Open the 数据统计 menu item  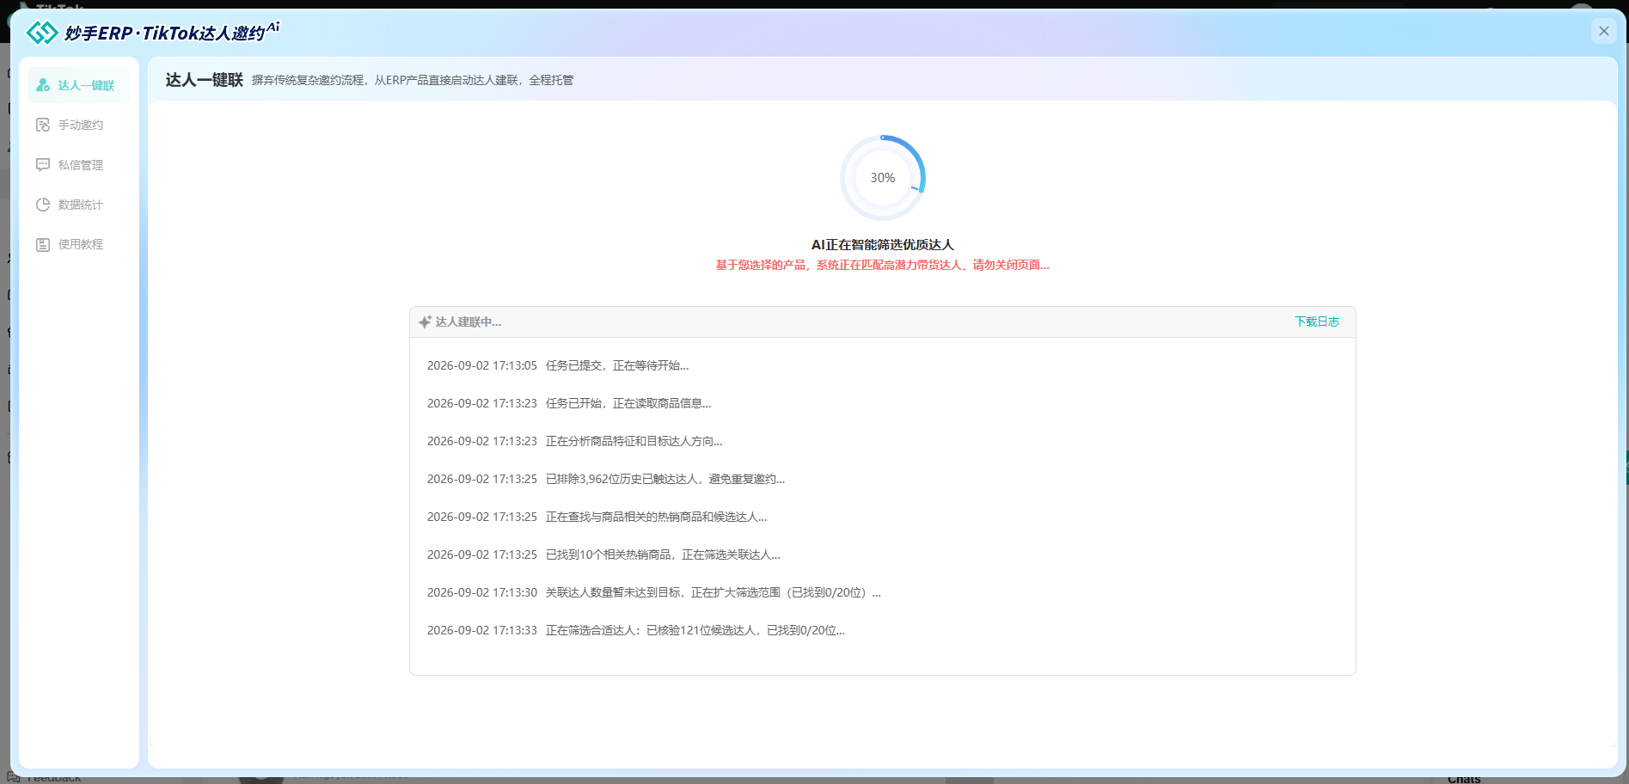[79, 205]
